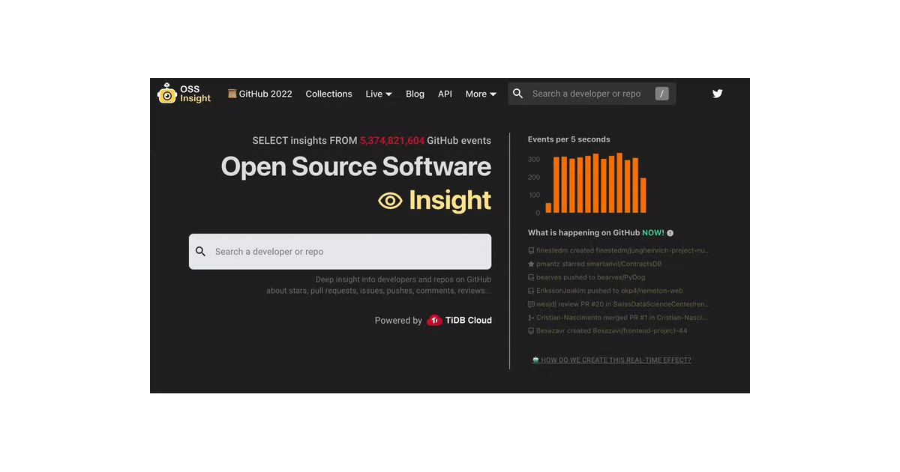Open Cristian-Nascimento merged PR #1 row

[x=619, y=318]
